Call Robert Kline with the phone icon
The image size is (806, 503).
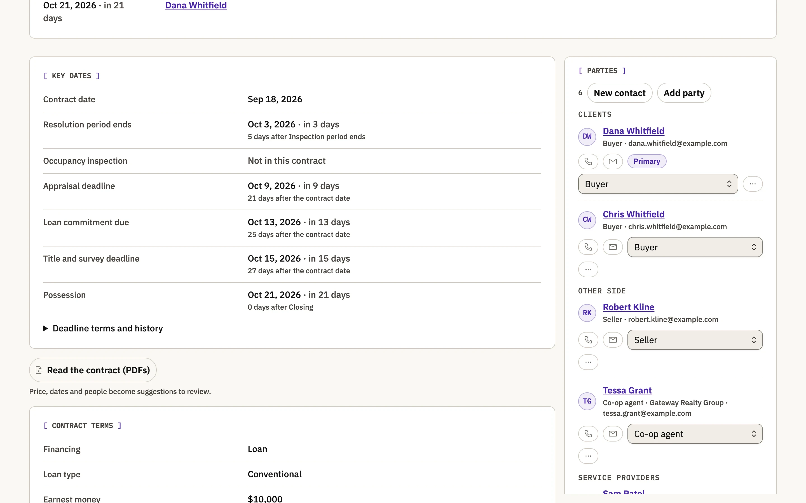(588, 340)
